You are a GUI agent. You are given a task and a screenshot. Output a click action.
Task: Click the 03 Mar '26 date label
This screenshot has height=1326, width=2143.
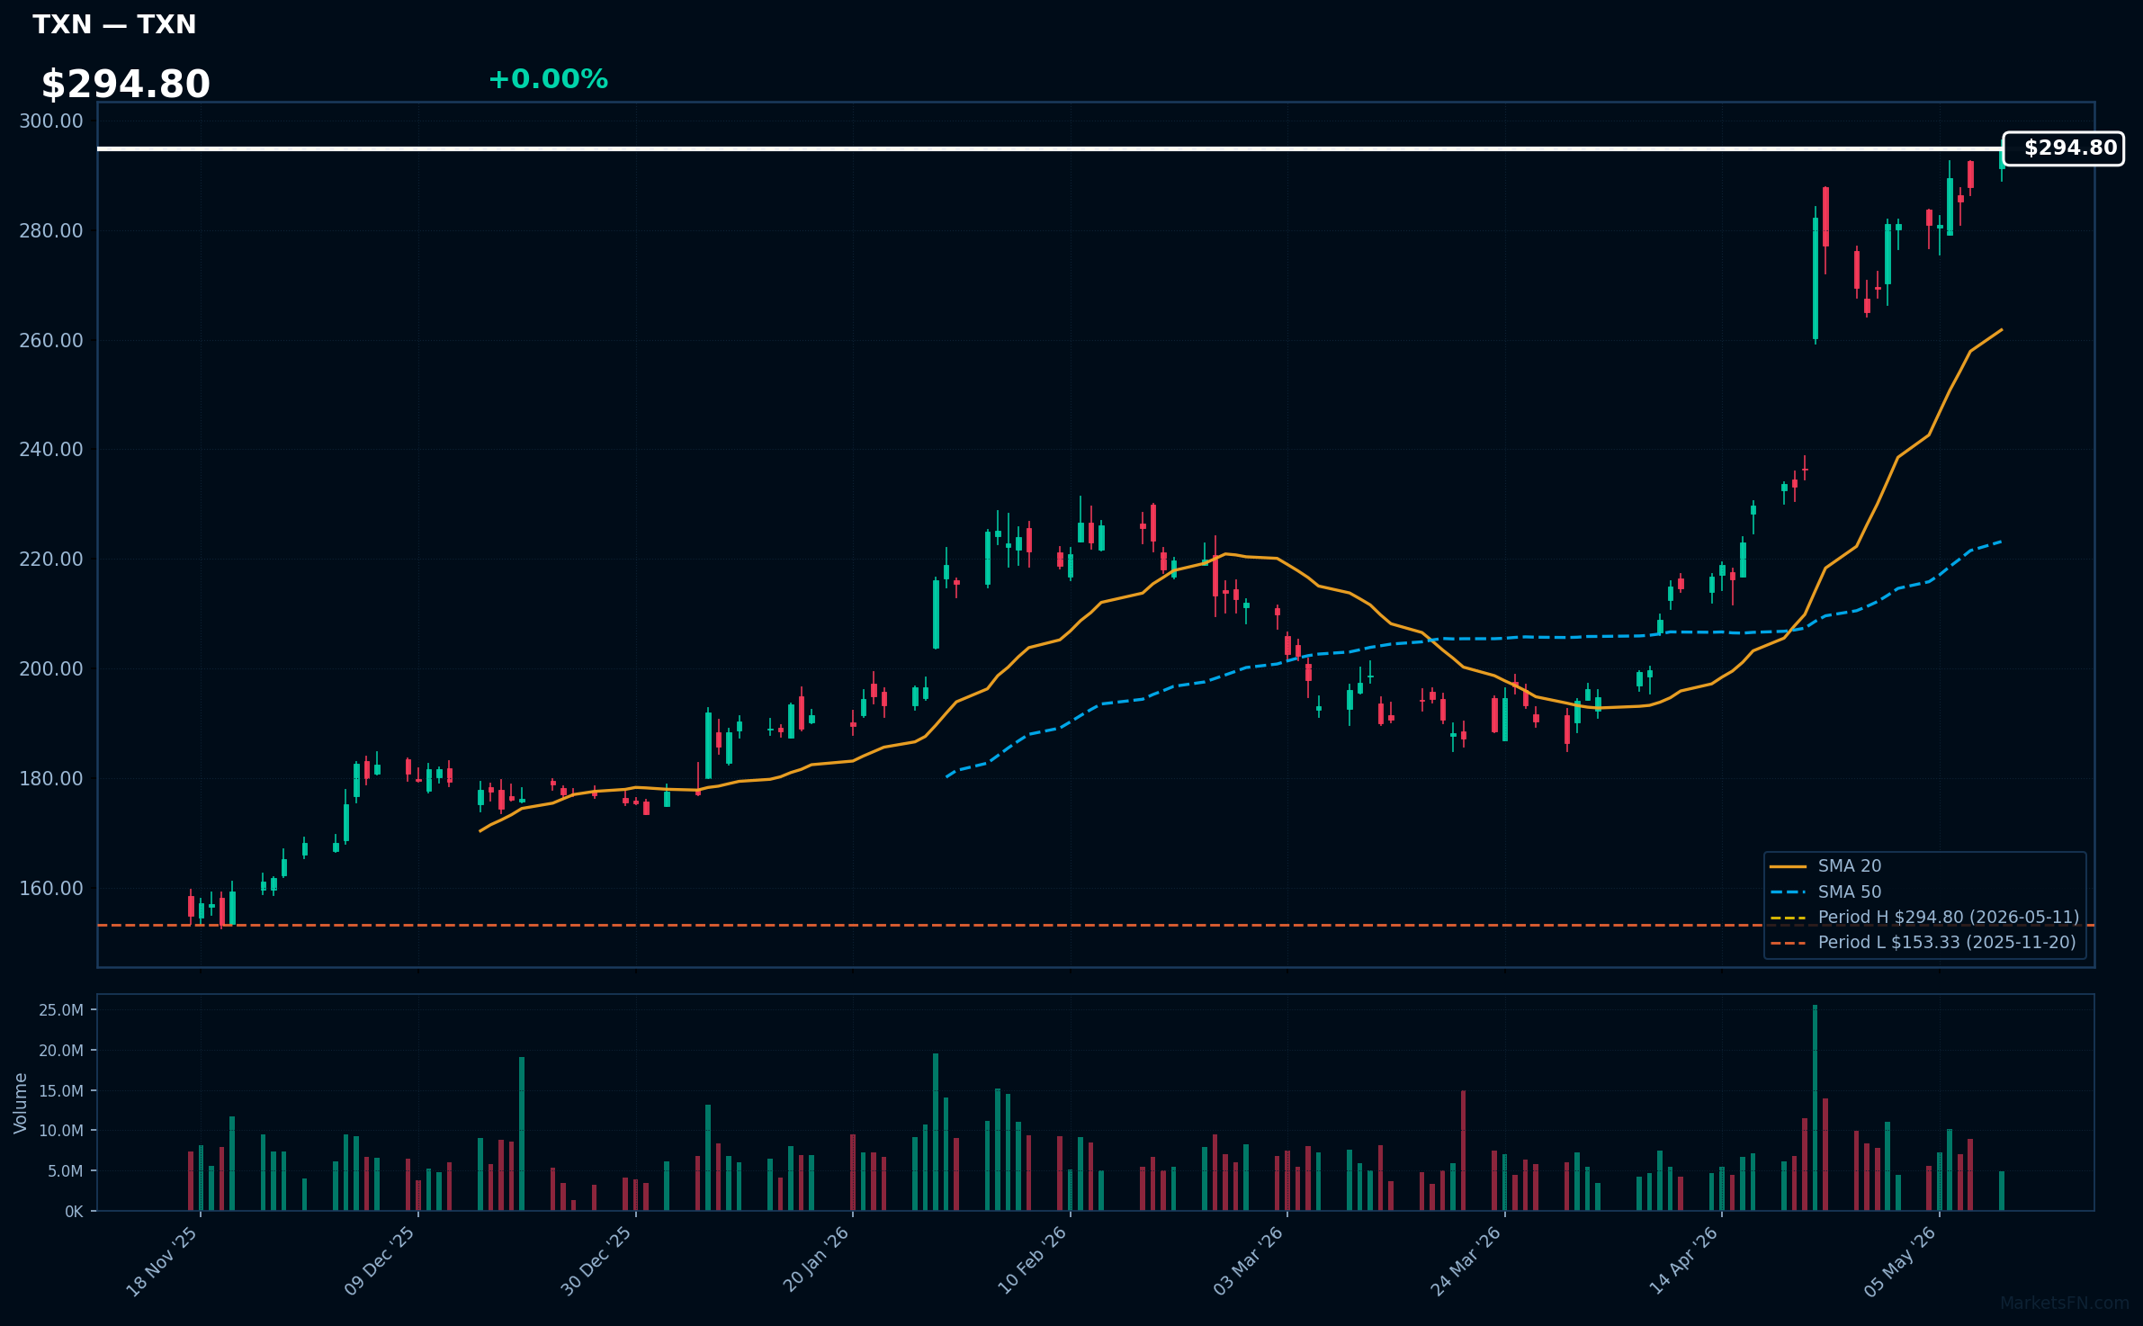[1249, 1261]
